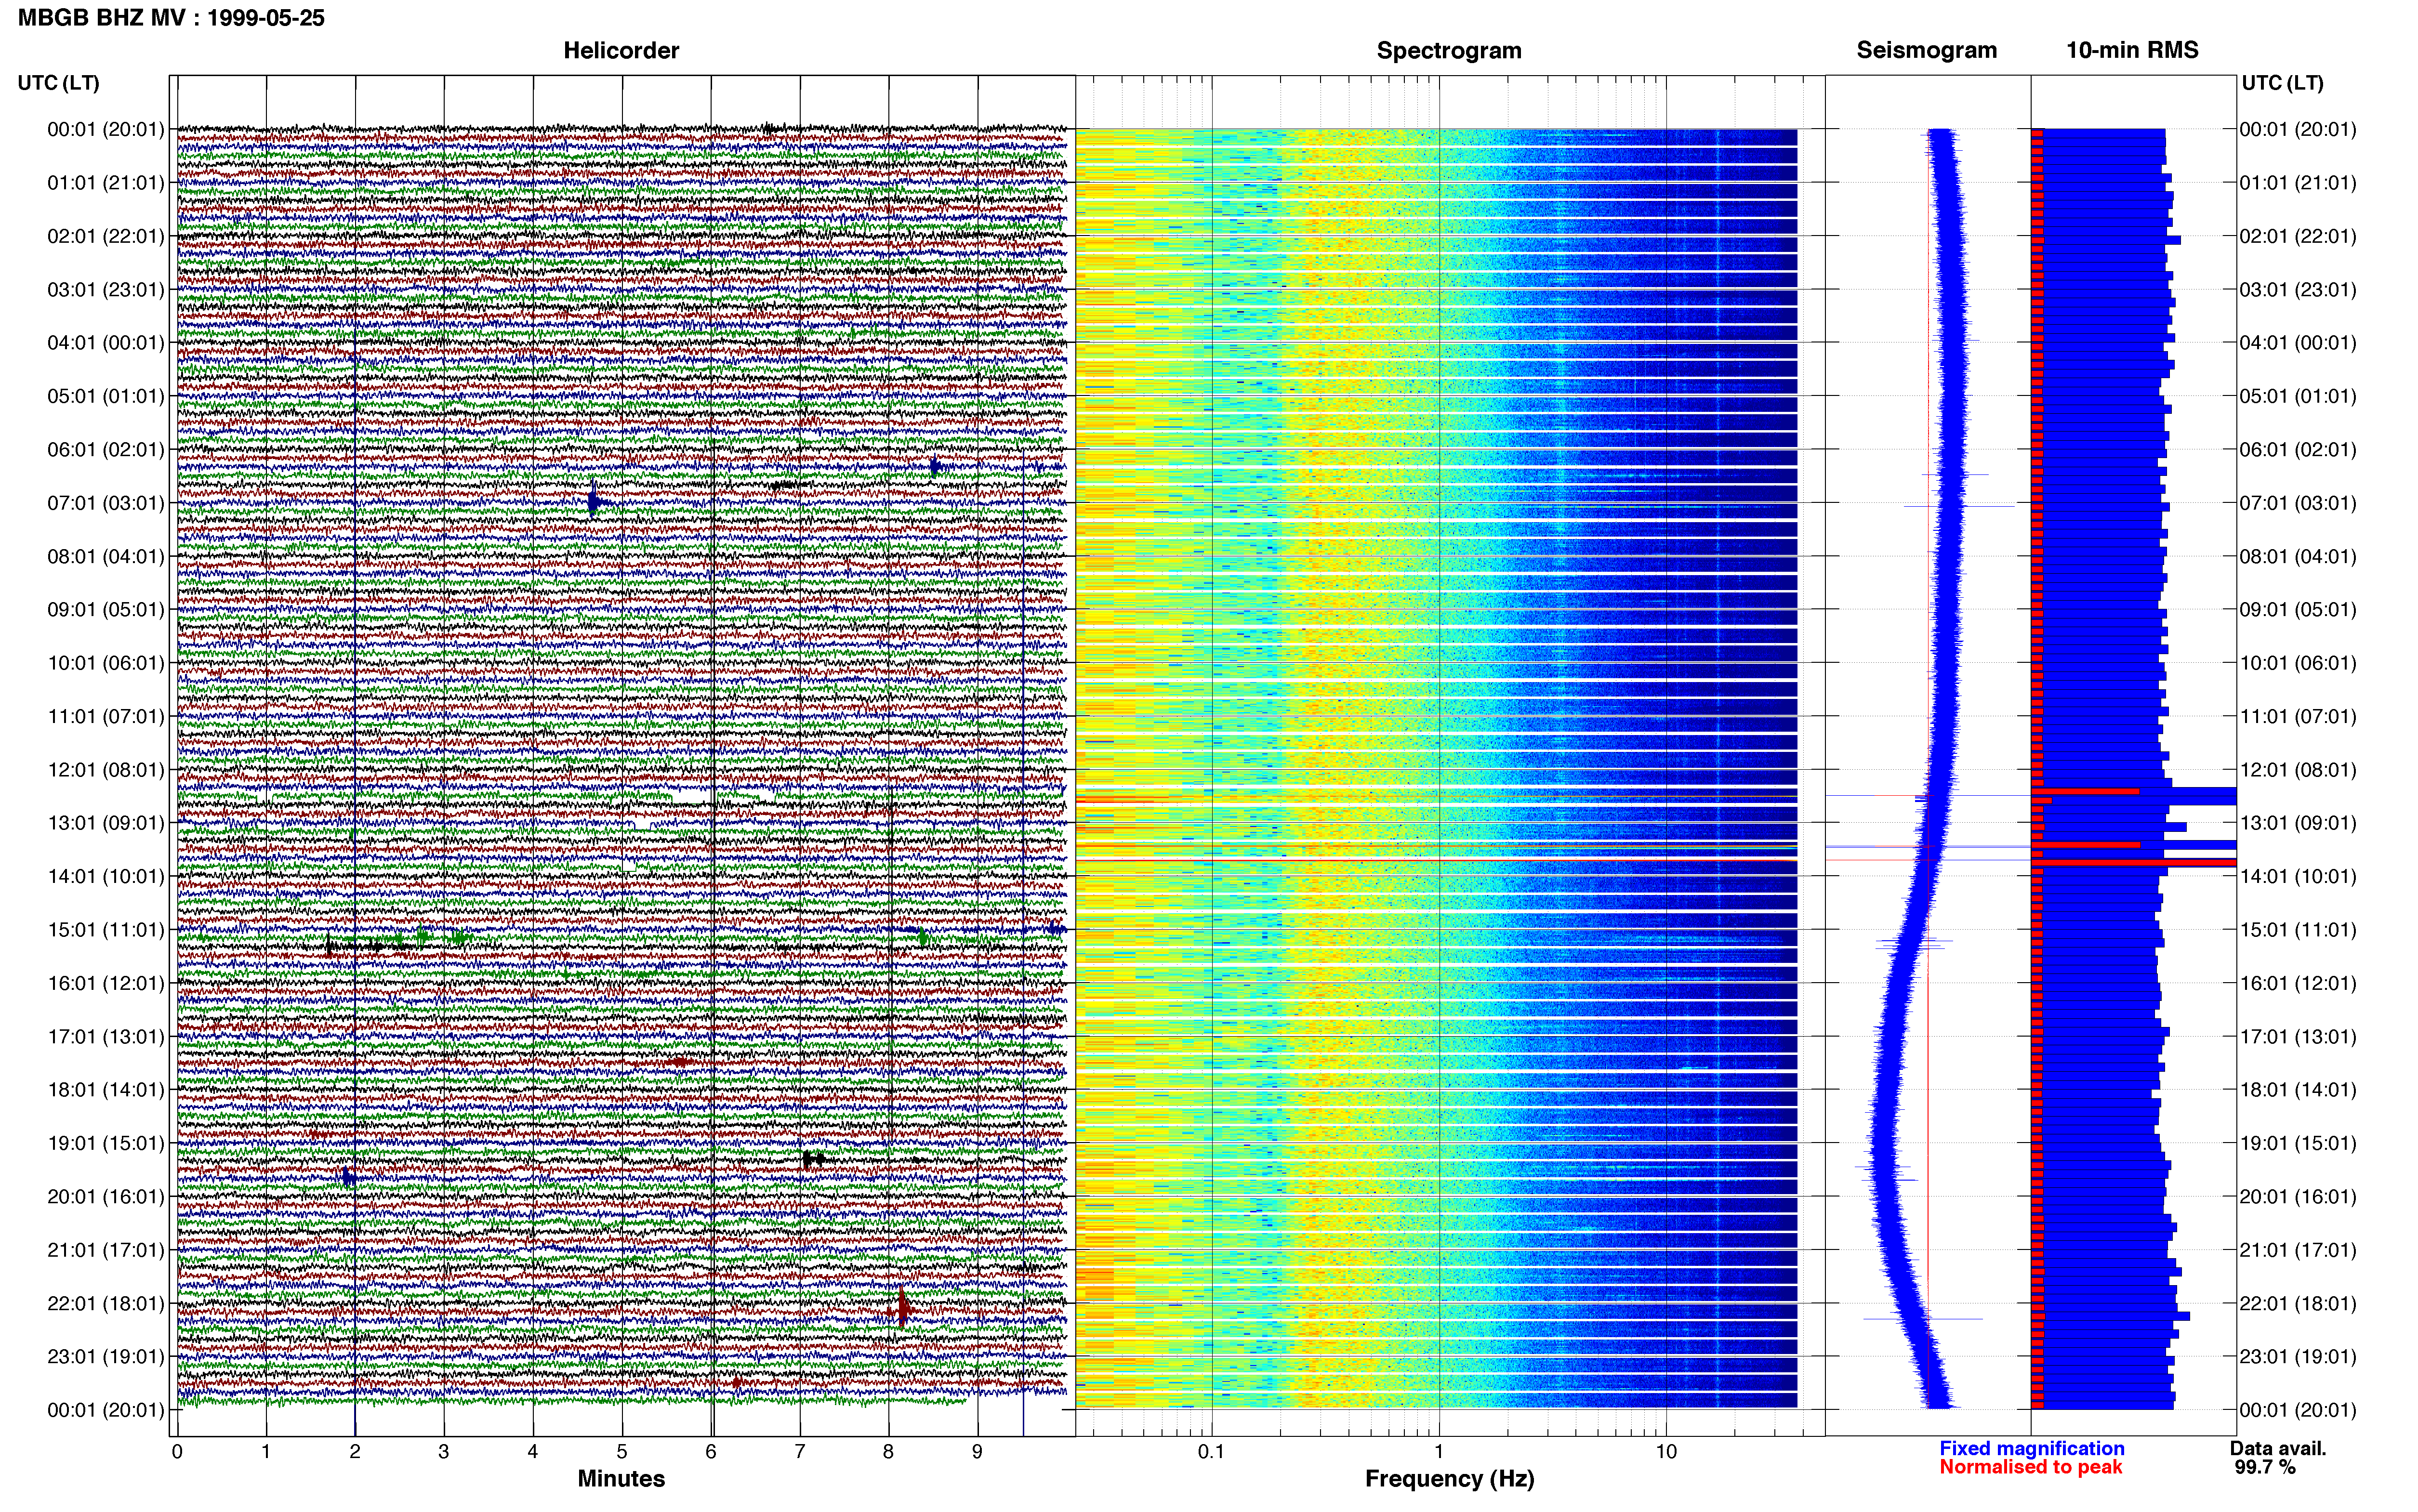Viewport: 2418px width, 1512px height.
Task: Click the left time label 12:01 (08:01)
Action: point(105,770)
